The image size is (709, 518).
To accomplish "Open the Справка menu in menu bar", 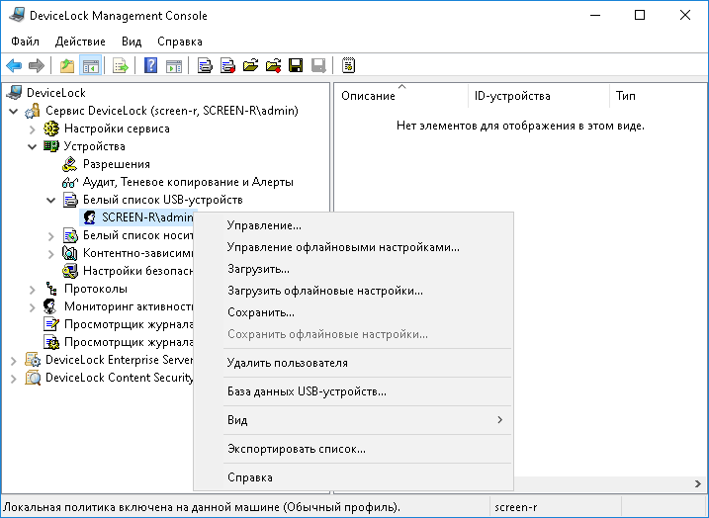I will pyautogui.click(x=180, y=42).
